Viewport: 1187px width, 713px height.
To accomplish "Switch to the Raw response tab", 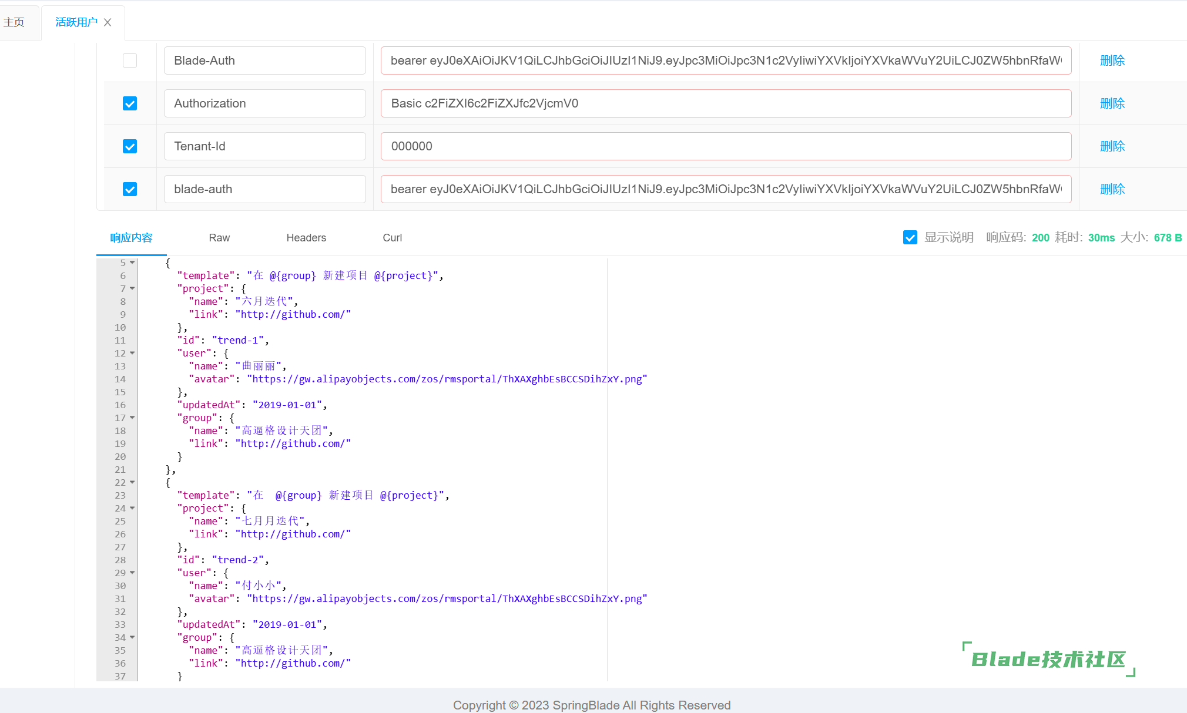I will click(219, 238).
